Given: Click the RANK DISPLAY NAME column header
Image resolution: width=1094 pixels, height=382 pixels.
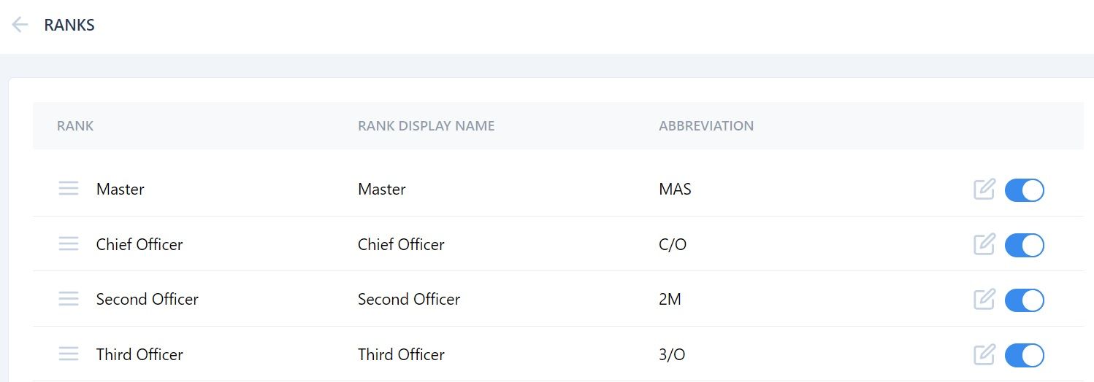Looking at the screenshot, I should (426, 126).
